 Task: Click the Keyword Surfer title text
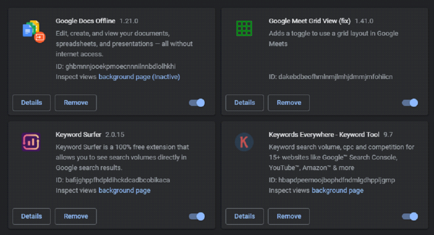(x=78, y=134)
